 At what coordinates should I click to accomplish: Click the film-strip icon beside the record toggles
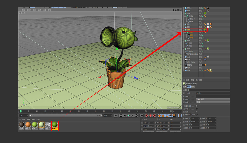click(180, 116)
